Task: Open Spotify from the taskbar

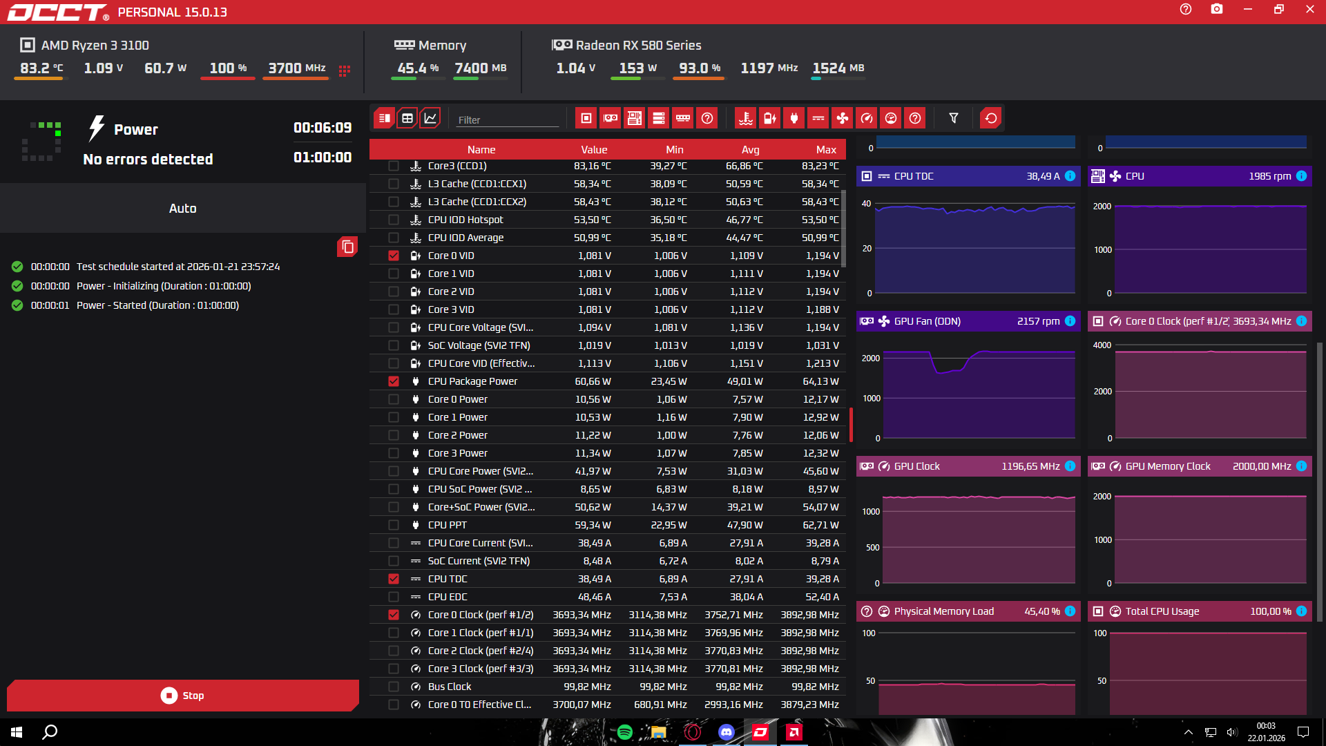Action: [x=625, y=732]
